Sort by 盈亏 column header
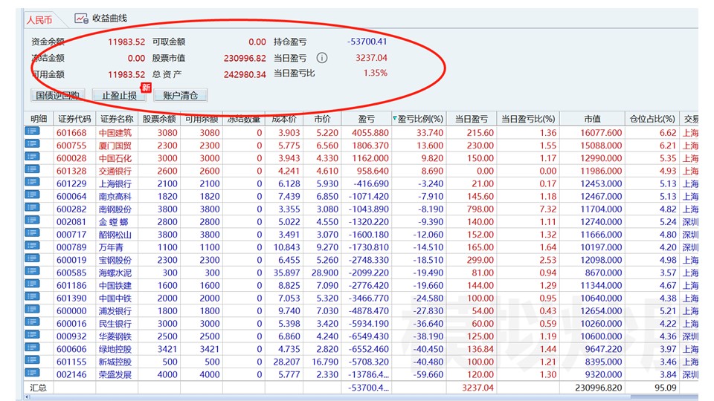Screen dimensions: 714x401 (x=366, y=119)
